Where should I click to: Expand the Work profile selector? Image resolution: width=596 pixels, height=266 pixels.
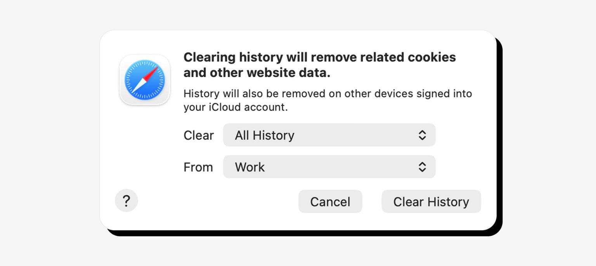click(x=329, y=167)
